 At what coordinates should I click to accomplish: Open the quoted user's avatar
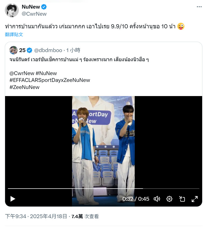13,50
